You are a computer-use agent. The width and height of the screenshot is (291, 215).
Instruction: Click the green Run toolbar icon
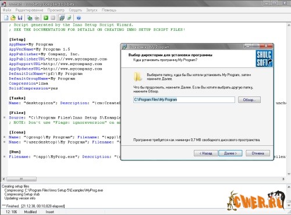[x=46, y=18]
